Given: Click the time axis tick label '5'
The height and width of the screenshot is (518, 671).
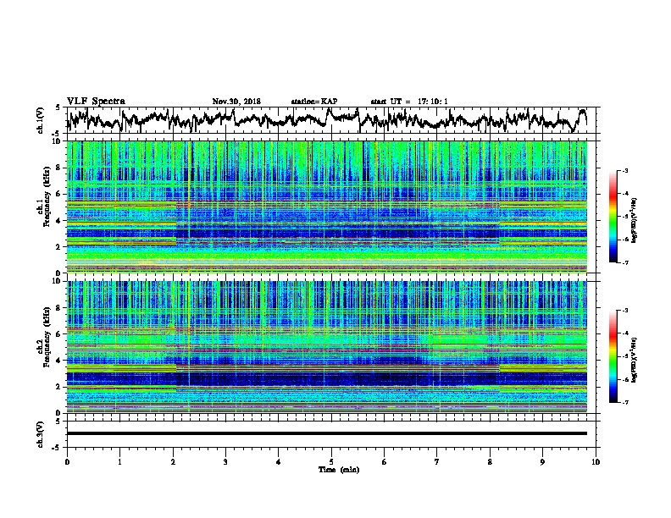Looking at the screenshot, I should pyautogui.click(x=331, y=462).
